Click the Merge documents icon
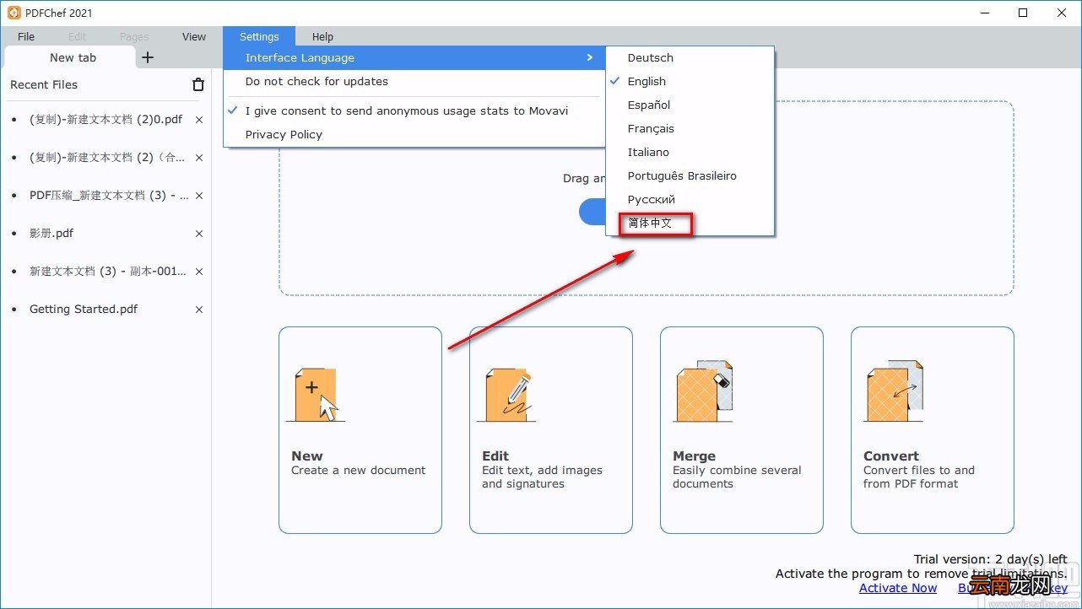This screenshot has height=609, width=1082. tap(703, 391)
